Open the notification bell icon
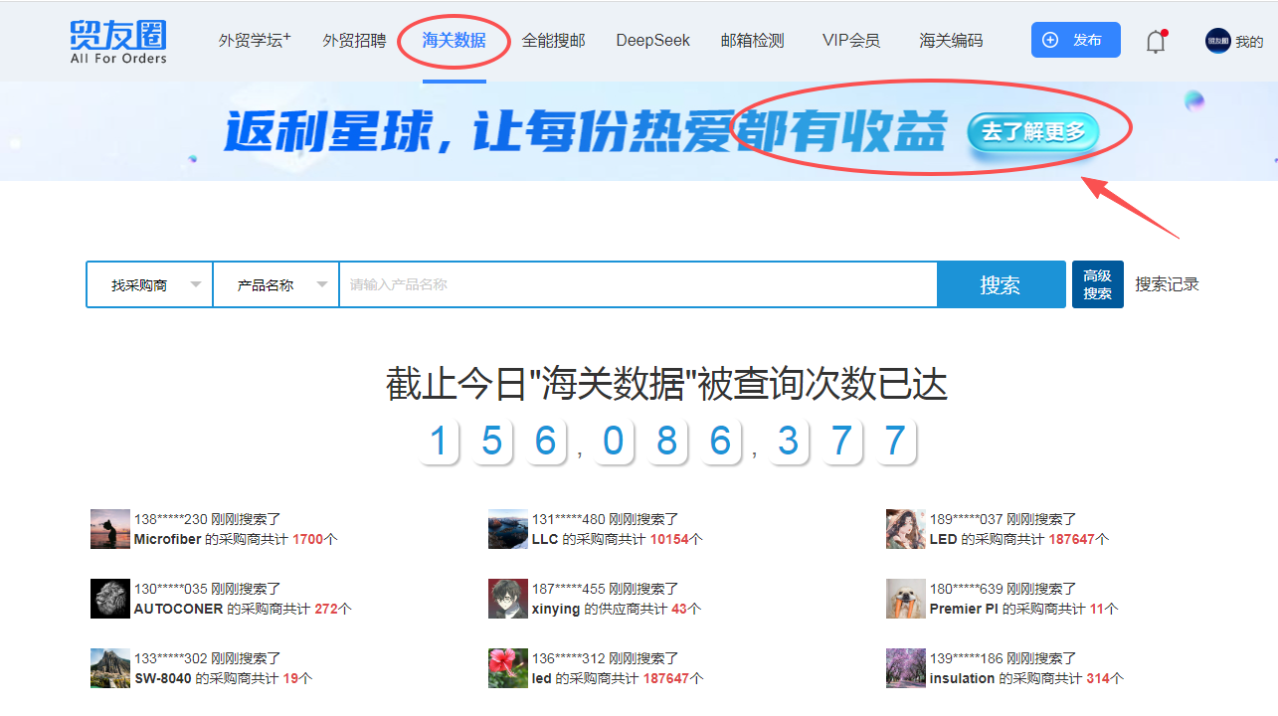This screenshot has width=1278, height=716. [x=1155, y=41]
